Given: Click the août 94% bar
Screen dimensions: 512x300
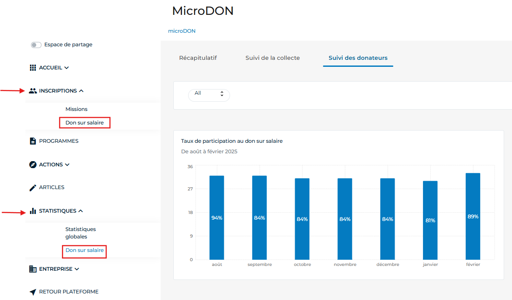Looking at the screenshot, I should coord(217,217).
